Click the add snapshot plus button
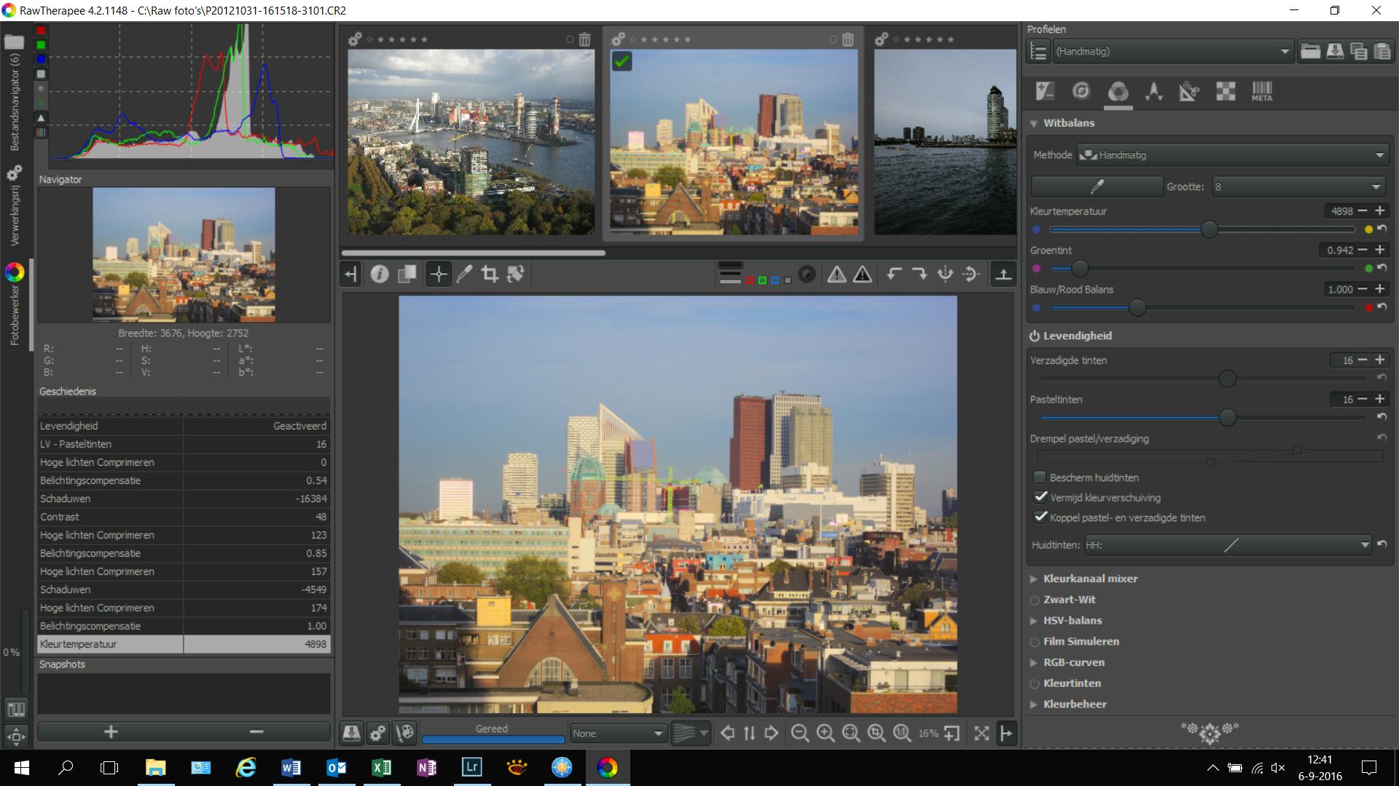This screenshot has height=786, width=1399. pyautogui.click(x=111, y=731)
